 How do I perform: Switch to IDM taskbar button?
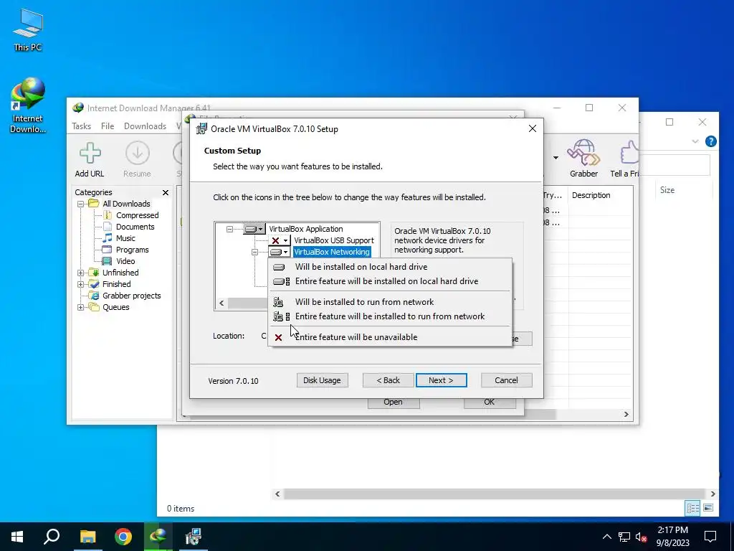[x=158, y=537]
